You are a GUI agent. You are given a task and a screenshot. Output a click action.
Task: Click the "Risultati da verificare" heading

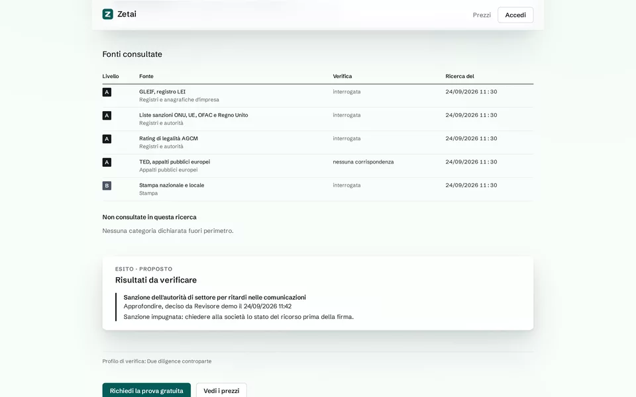coord(156,280)
